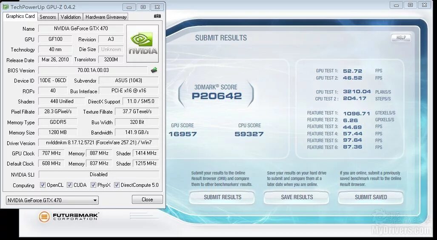The image size is (437, 240).
Task: Click the FEATURE TEST 5 value 97.64
Action: point(353,140)
